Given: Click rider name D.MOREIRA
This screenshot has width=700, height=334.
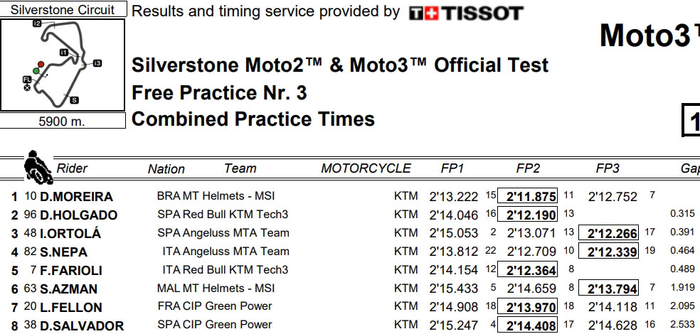Looking at the screenshot, I should point(76,197).
